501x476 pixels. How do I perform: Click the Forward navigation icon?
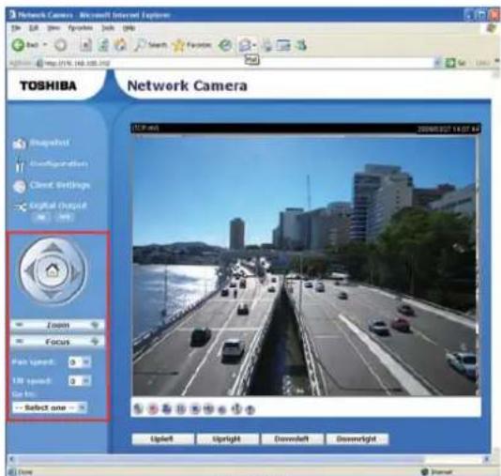point(60,45)
